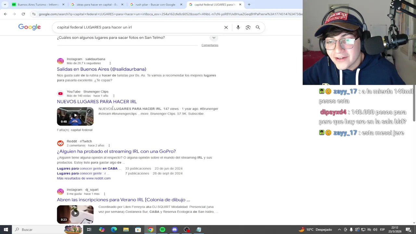Image resolution: width=416 pixels, height=234 pixels.
Task: Open more options for salidaurbana result
Action: pos(110,63)
